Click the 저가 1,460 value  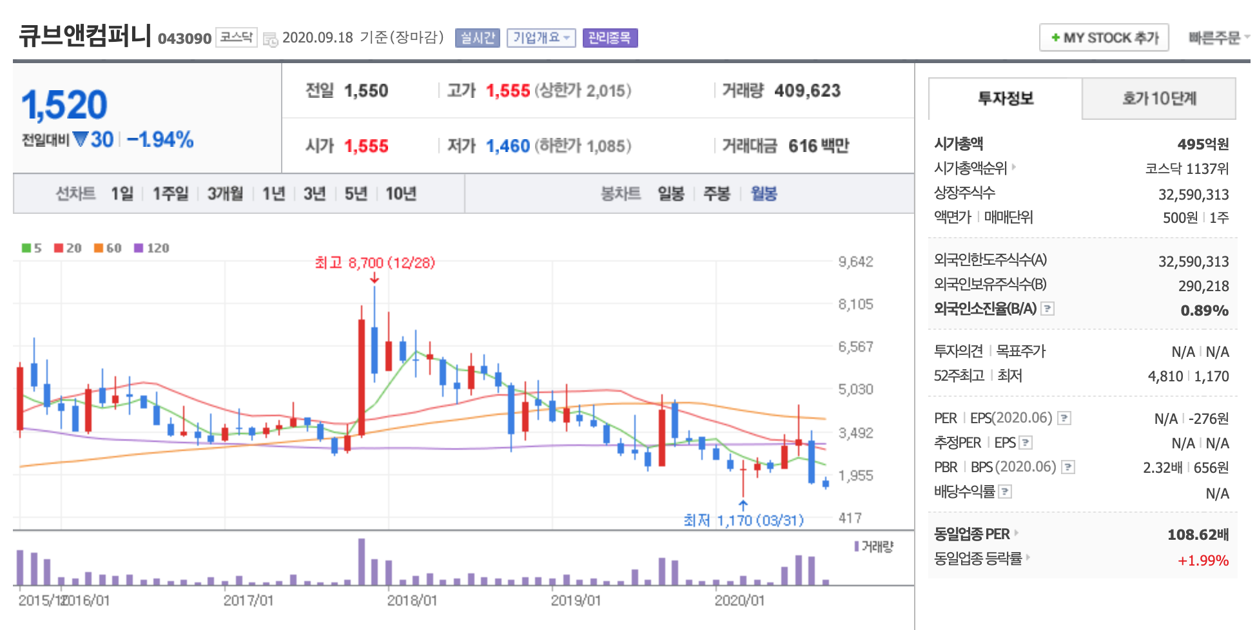[508, 146]
